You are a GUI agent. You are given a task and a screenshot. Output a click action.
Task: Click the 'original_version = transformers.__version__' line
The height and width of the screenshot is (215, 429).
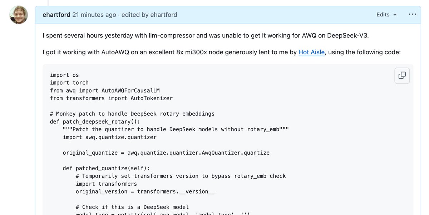[x=145, y=191]
